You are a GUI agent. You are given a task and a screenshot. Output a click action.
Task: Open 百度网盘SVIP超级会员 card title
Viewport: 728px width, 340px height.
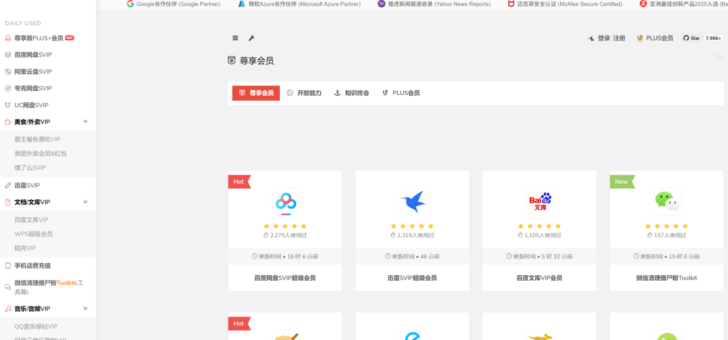[x=285, y=278]
